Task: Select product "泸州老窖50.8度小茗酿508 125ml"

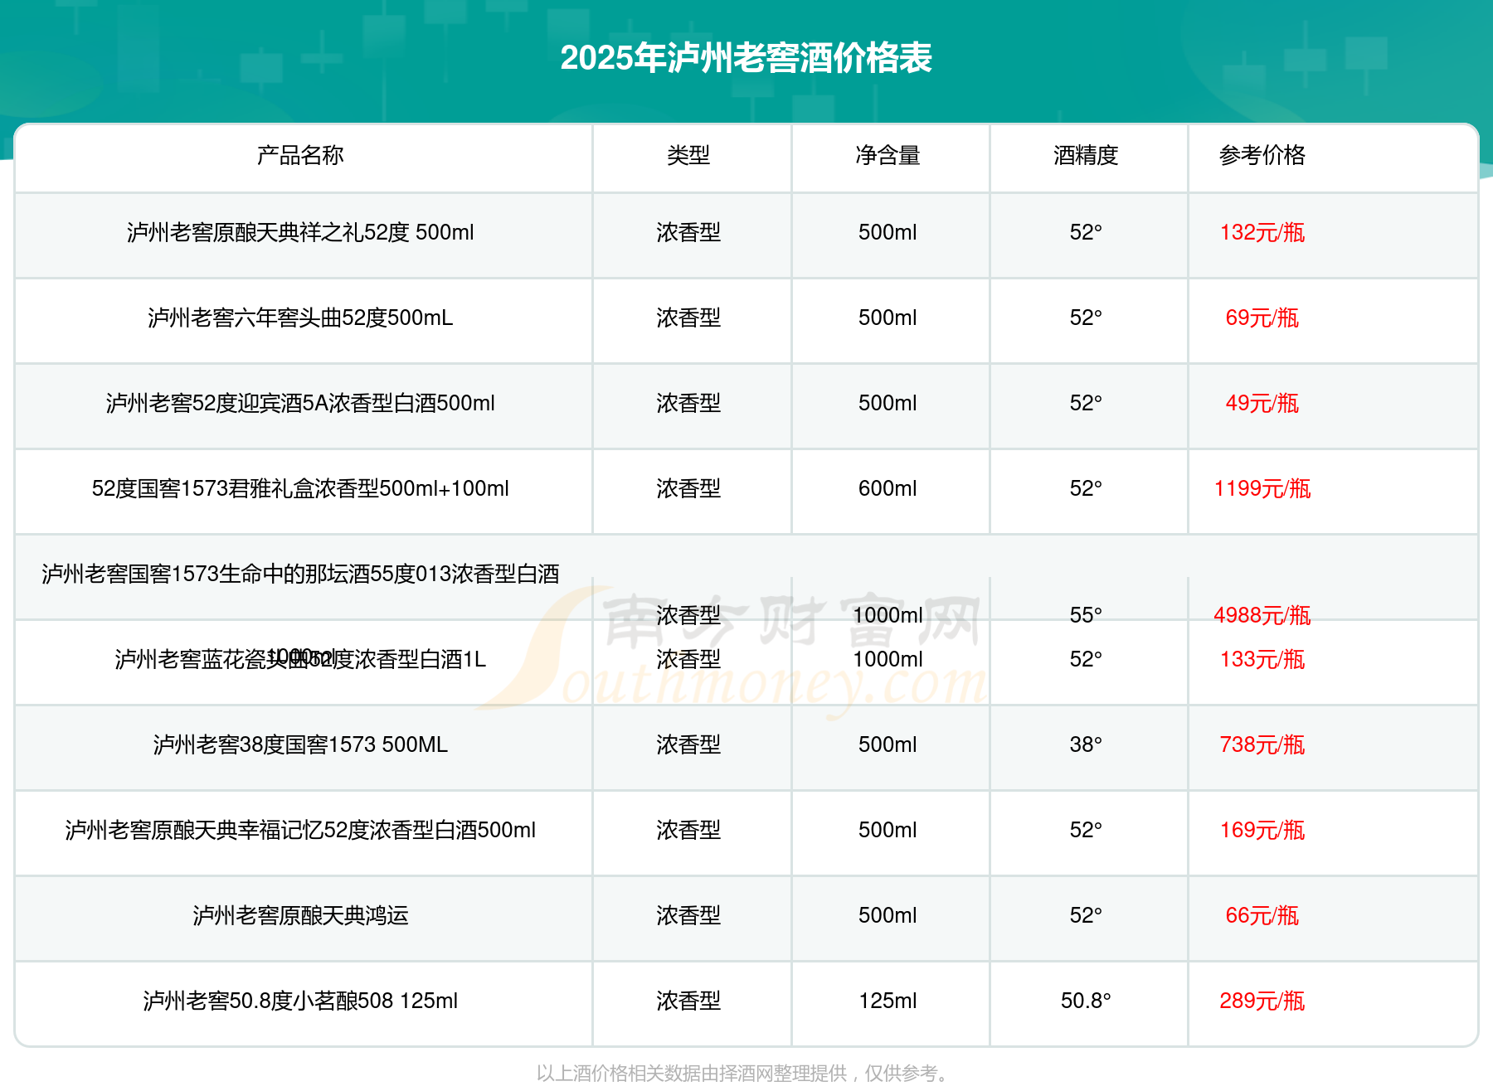Action: pos(300,1001)
